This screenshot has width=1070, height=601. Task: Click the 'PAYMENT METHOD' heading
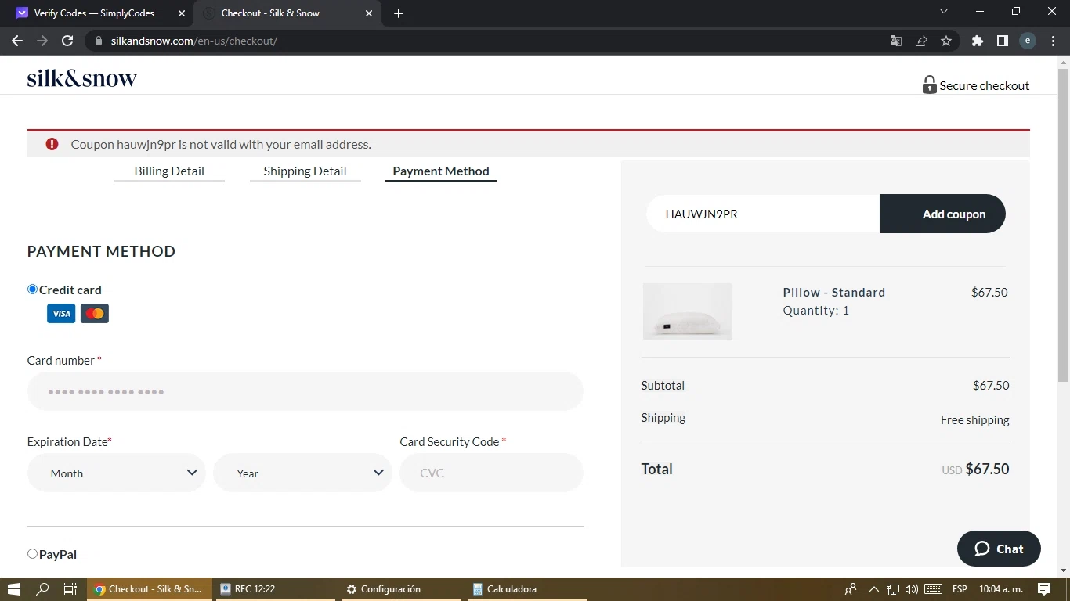pos(101,251)
